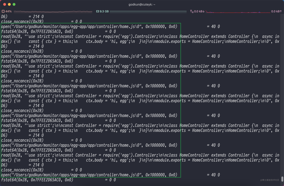284x186 pixels.
Task: Click the memory usage graph line
Action: pos(148,12)
